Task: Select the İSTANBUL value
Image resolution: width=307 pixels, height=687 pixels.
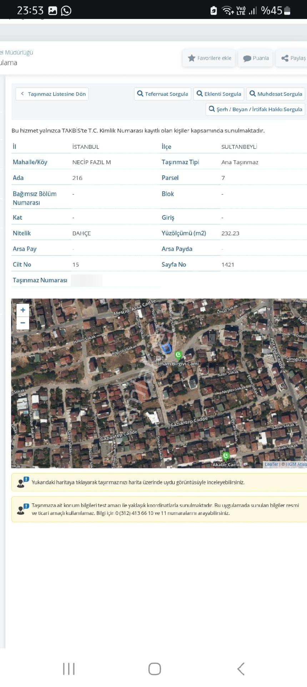Action: click(86, 147)
